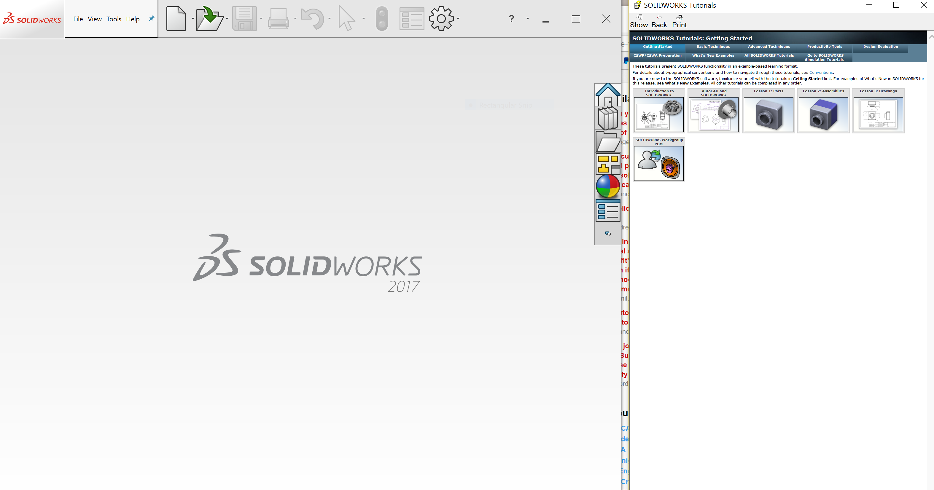Click the Save floppy disk icon

244,18
